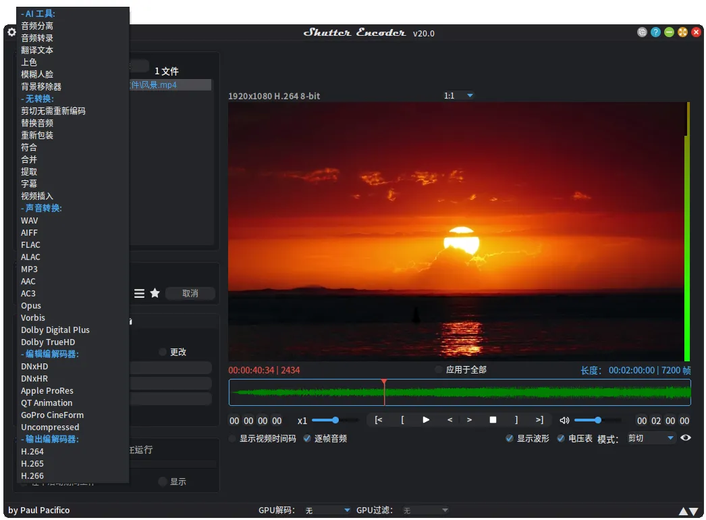Open the 1:1 zoom ratio dropdown
The image size is (706, 520).
point(458,95)
